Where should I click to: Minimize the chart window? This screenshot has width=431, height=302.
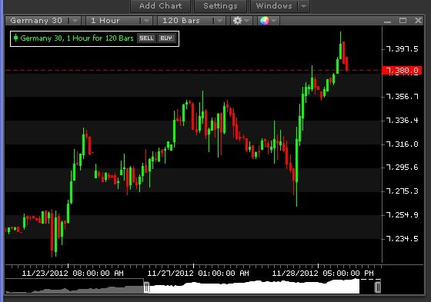[387, 21]
